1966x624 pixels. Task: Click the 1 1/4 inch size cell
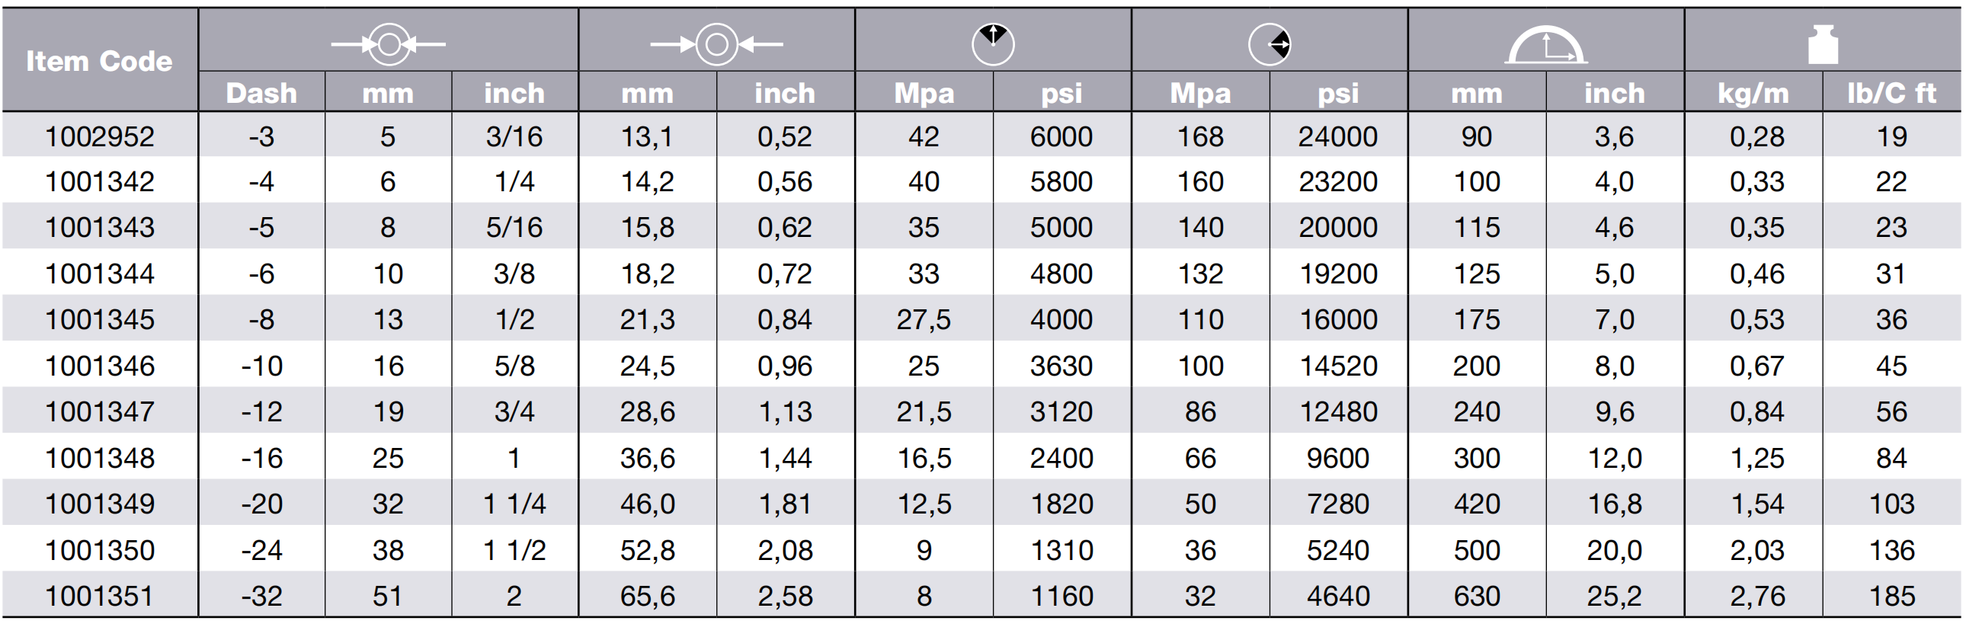point(514,504)
